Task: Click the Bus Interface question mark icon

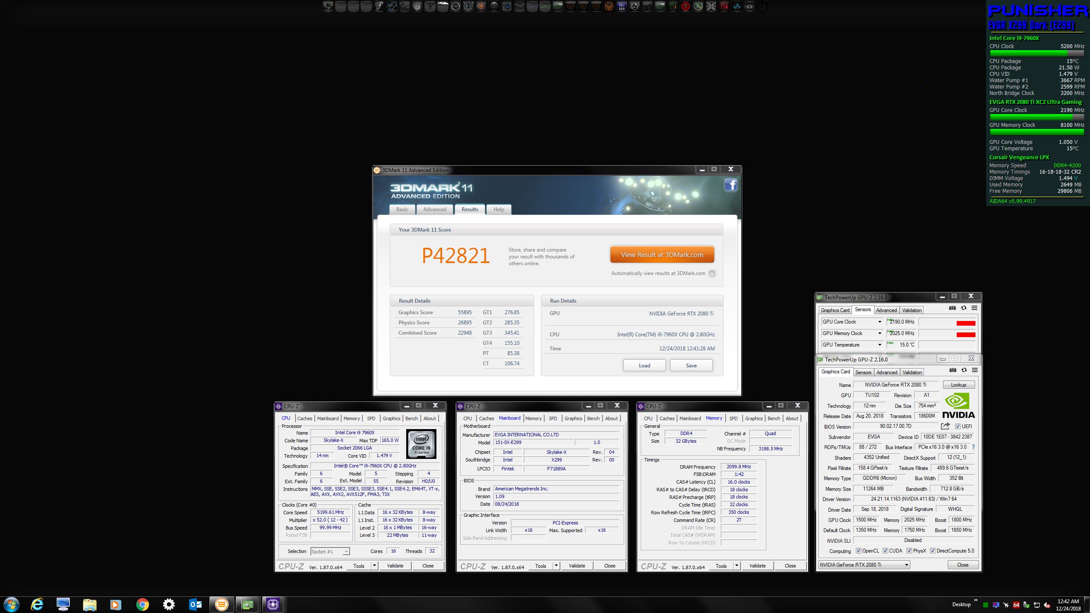Action: 973,447
